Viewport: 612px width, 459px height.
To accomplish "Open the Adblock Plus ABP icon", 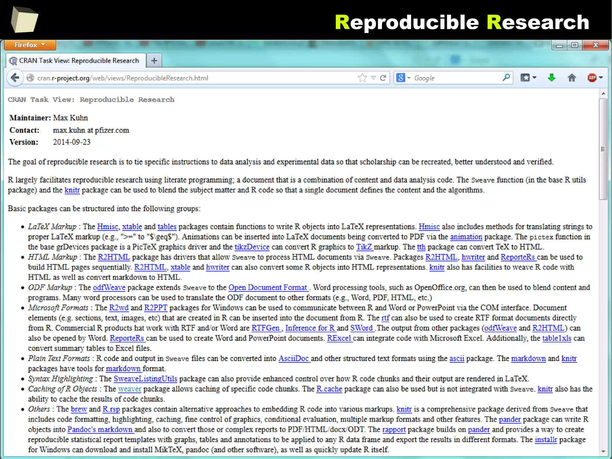I will tap(592, 78).
